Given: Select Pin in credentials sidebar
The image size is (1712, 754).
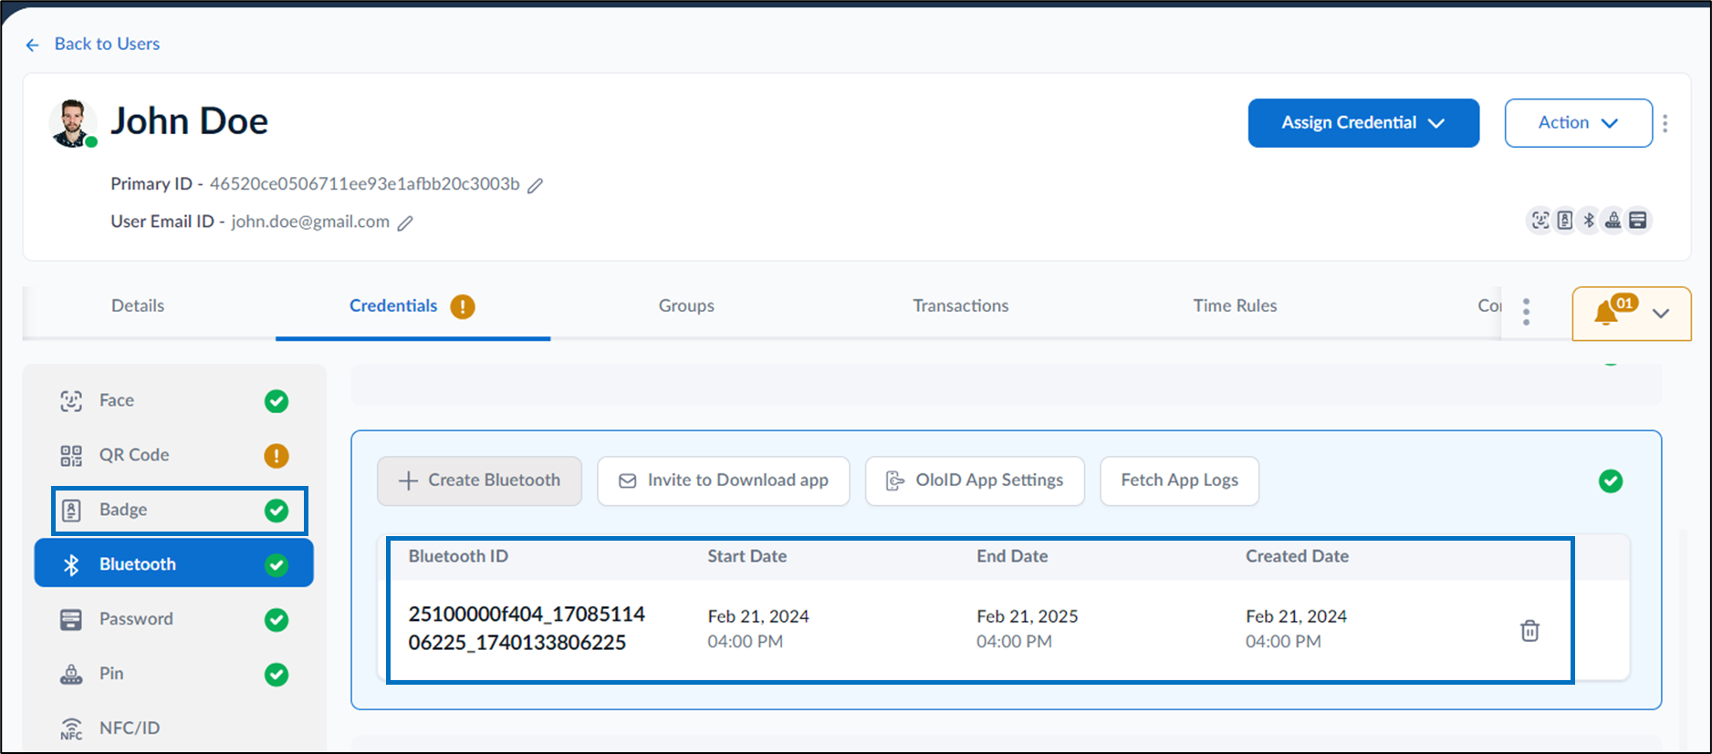Looking at the screenshot, I should (173, 674).
